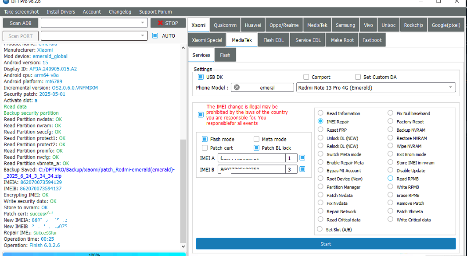Switch to Oppo/Realme tab
The height and width of the screenshot is (256, 467).
point(284,25)
